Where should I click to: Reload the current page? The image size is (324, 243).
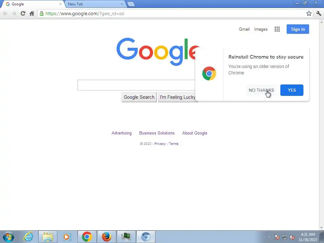(23, 14)
